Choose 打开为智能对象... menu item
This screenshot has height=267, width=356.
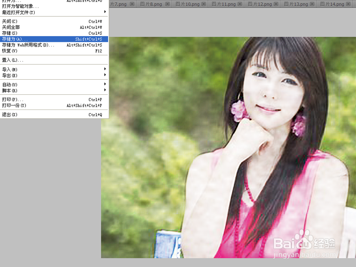point(54,6)
